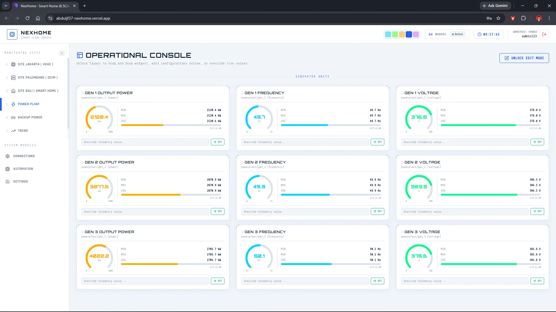Click the Site Palembang DCIM server icon
The image size is (556, 312).
point(13,78)
